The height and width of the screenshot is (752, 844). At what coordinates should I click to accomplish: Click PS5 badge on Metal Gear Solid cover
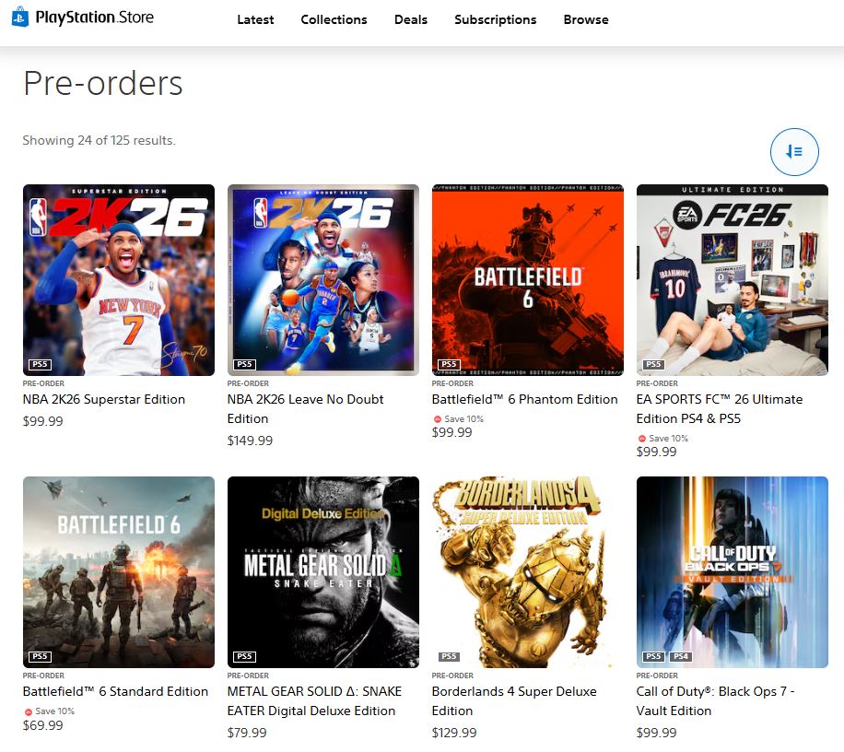[x=244, y=657]
